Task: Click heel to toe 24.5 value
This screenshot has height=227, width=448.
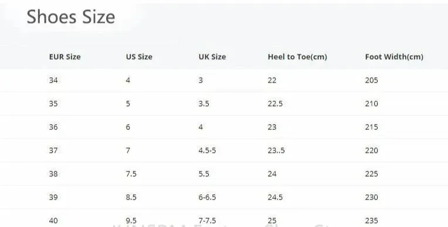Action: [x=275, y=197]
